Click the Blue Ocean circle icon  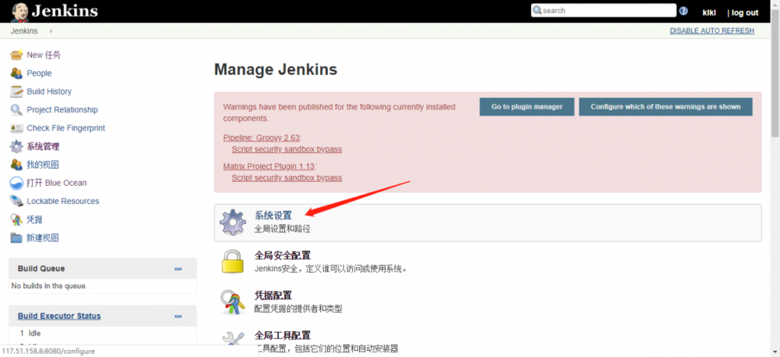click(x=16, y=184)
